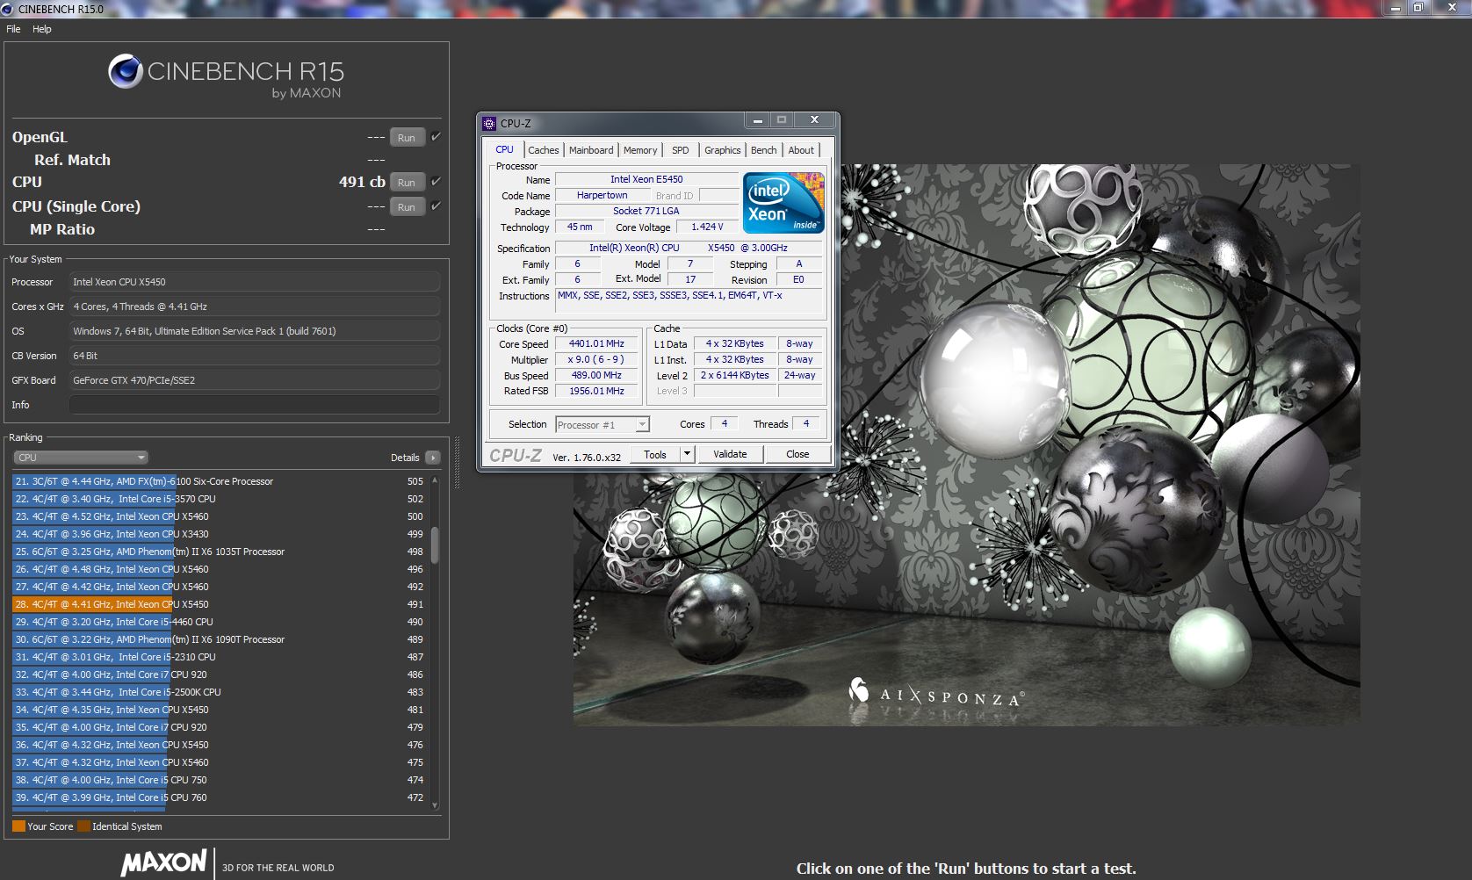Switch to the Bench tab in CPU-Z
This screenshot has width=1472, height=880.
(764, 150)
